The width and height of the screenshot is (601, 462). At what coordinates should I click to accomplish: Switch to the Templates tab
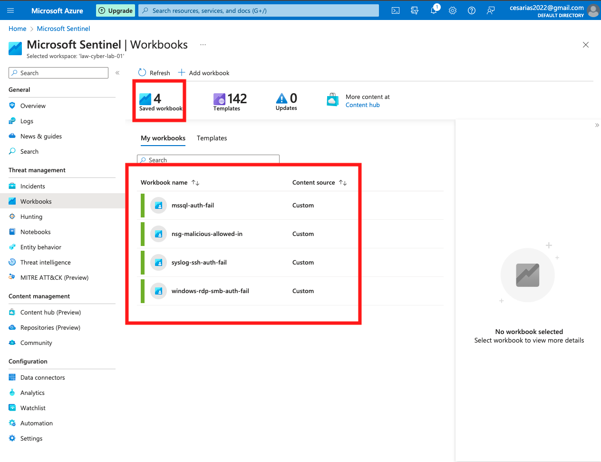click(212, 138)
